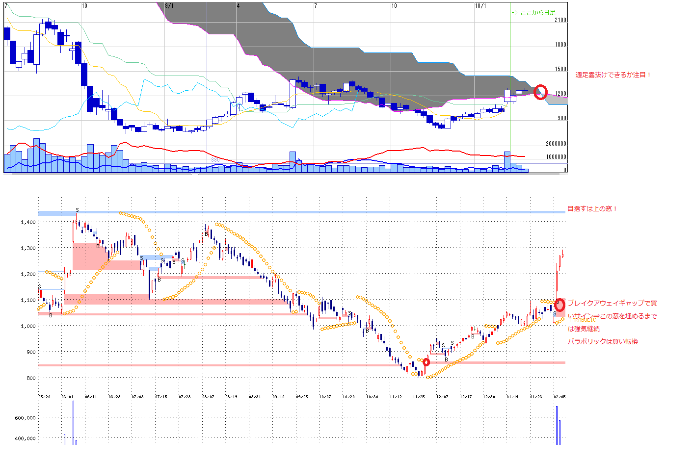Click the 週足雲抜けできるか注目 annotation

613,75
